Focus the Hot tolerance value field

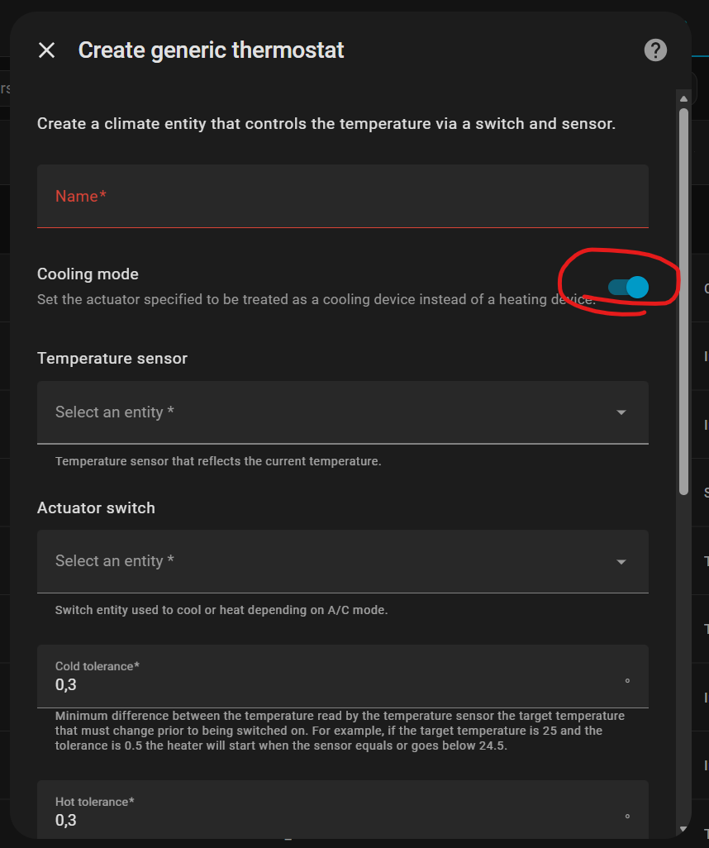tap(331, 820)
